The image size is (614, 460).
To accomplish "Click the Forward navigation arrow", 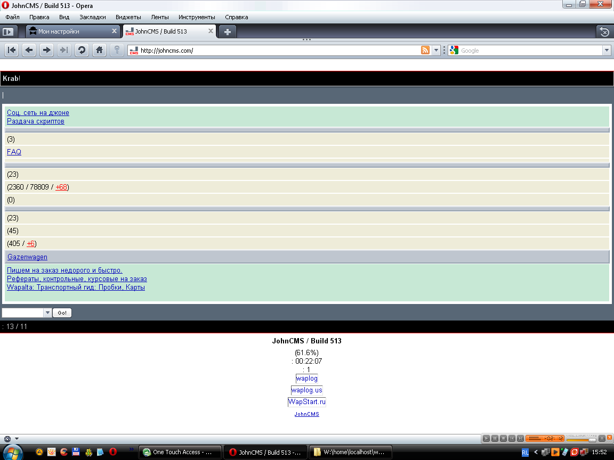I will (x=47, y=50).
